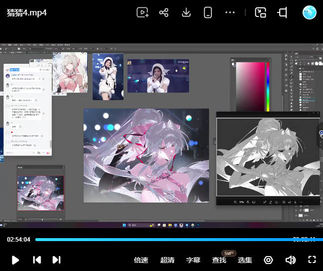
Task: Mute audio with the speaker icon
Action: 291,260
